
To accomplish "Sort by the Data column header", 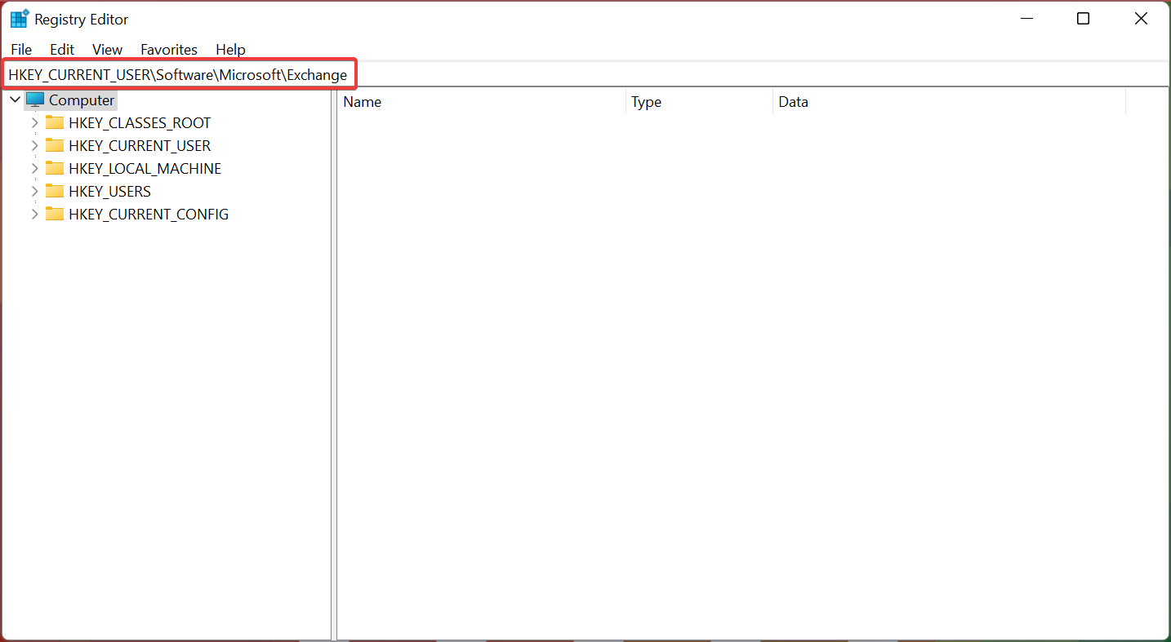I will pos(949,102).
